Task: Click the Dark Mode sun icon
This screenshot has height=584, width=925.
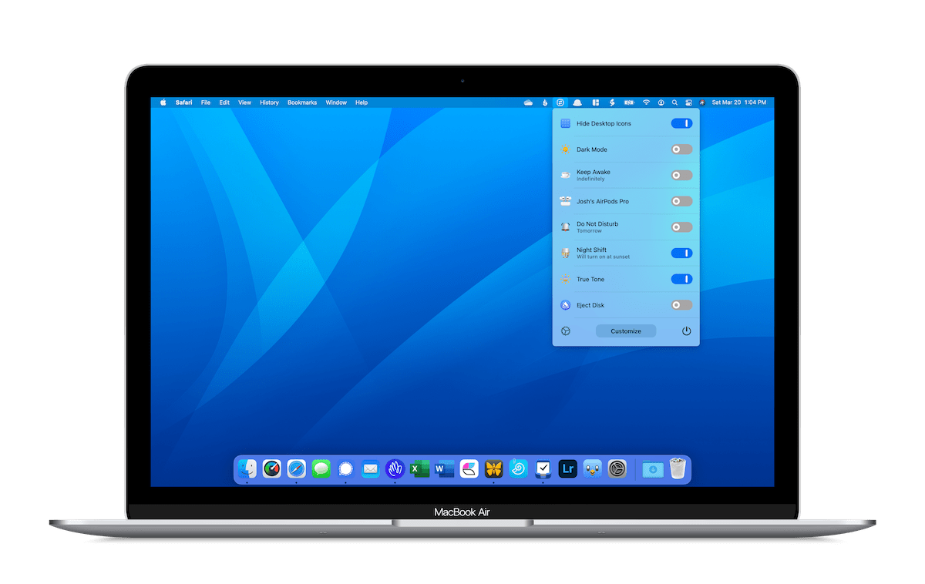Action: click(566, 149)
